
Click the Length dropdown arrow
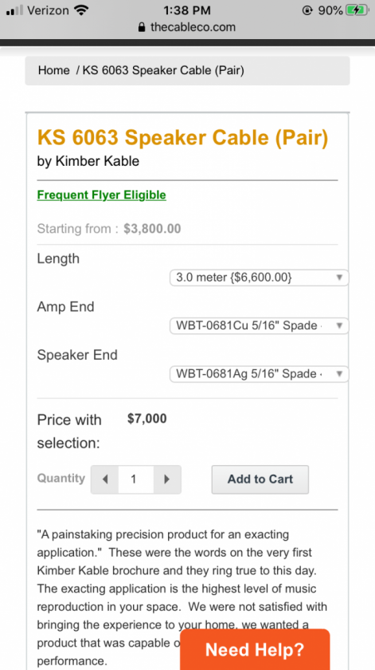(340, 278)
